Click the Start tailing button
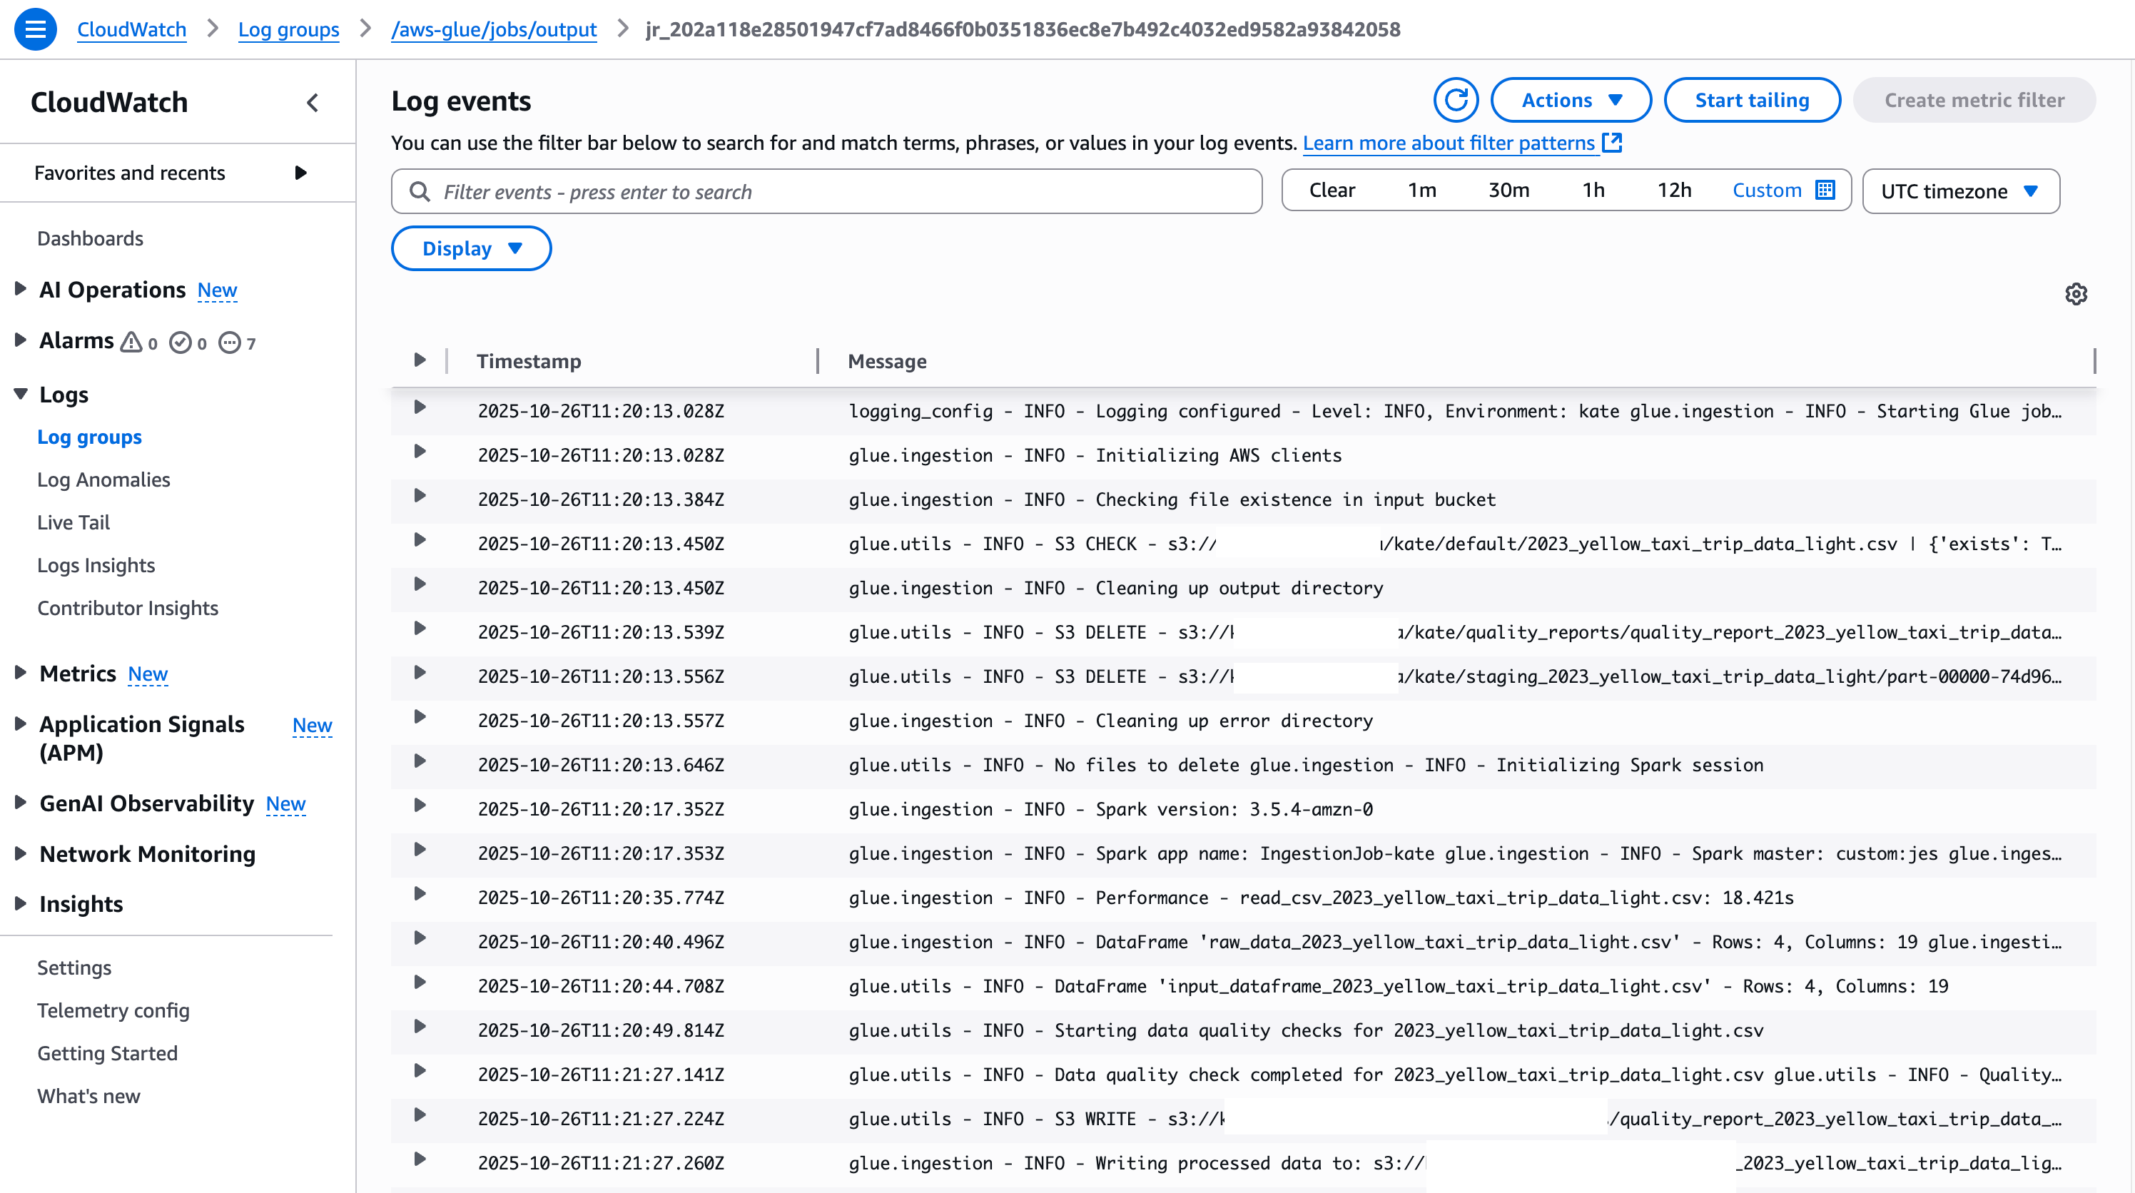The height and width of the screenshot is (1193, 2135). (x=1751, y=100)
